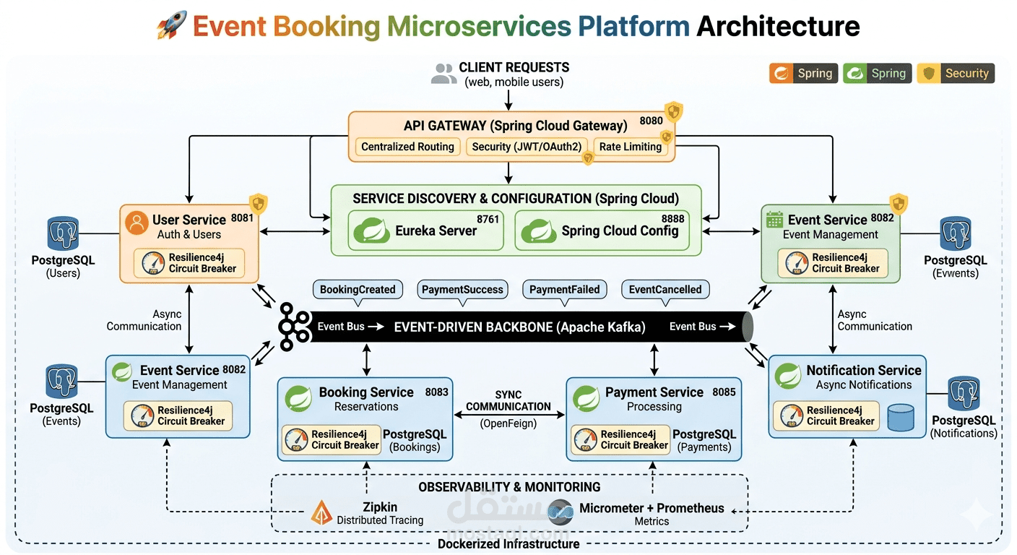Click the "Metrics" caption under Prometheus
This screenshot has height=555, width=1017.
[x=652, y=521]
